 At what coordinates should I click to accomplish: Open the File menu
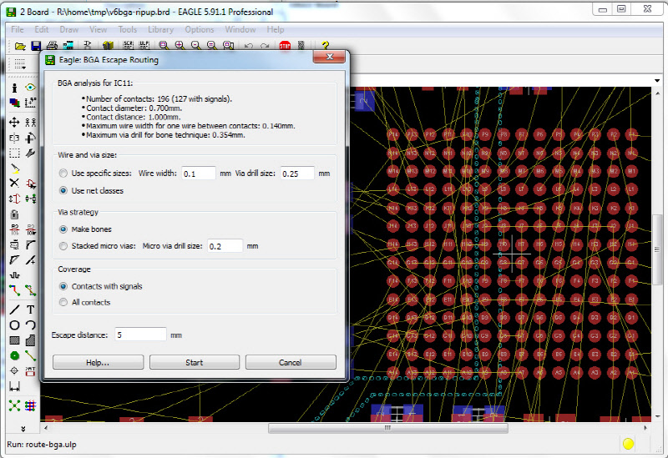[18, 30]
